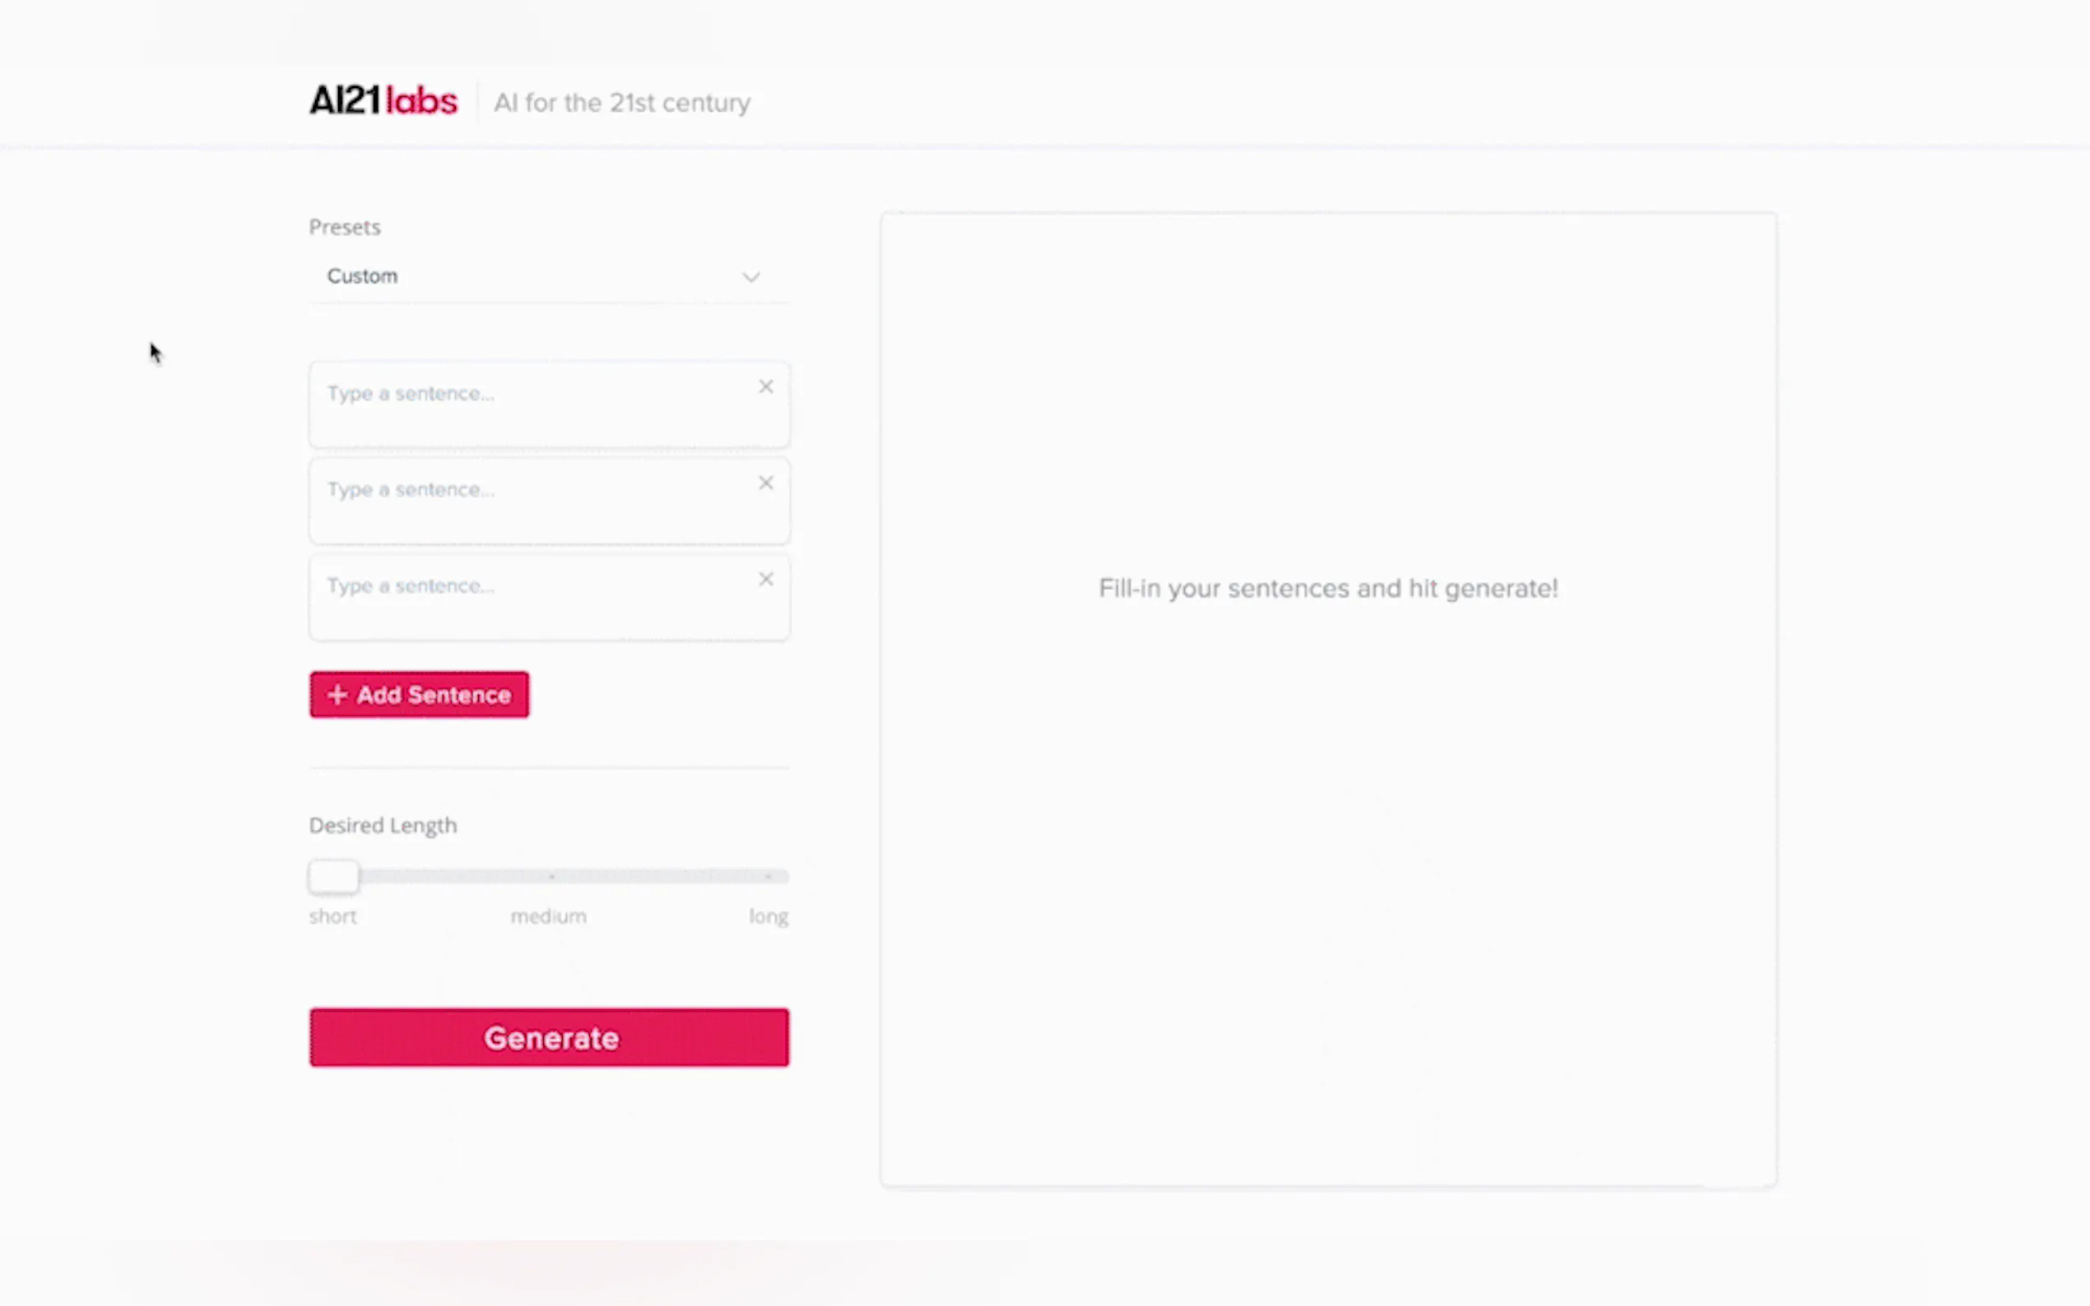2090x1306 pixels.
Task: Click the 'Presets' label
Action: tap(345, 227)
